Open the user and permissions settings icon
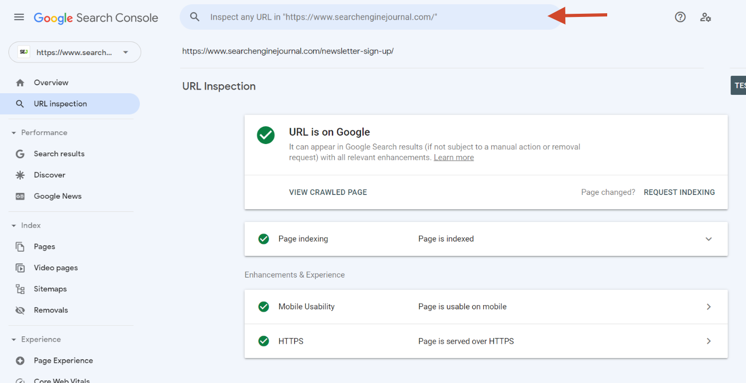This screenshot has height=383, width=746. (706, 17)
